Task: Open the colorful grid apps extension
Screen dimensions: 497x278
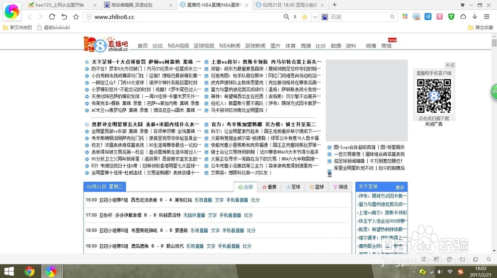Action: 405,16
